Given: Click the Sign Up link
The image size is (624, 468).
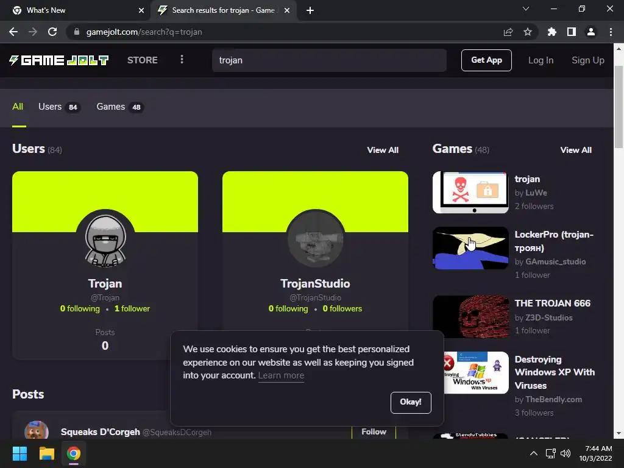Looking at the screenshot, I should coord(588,60).
